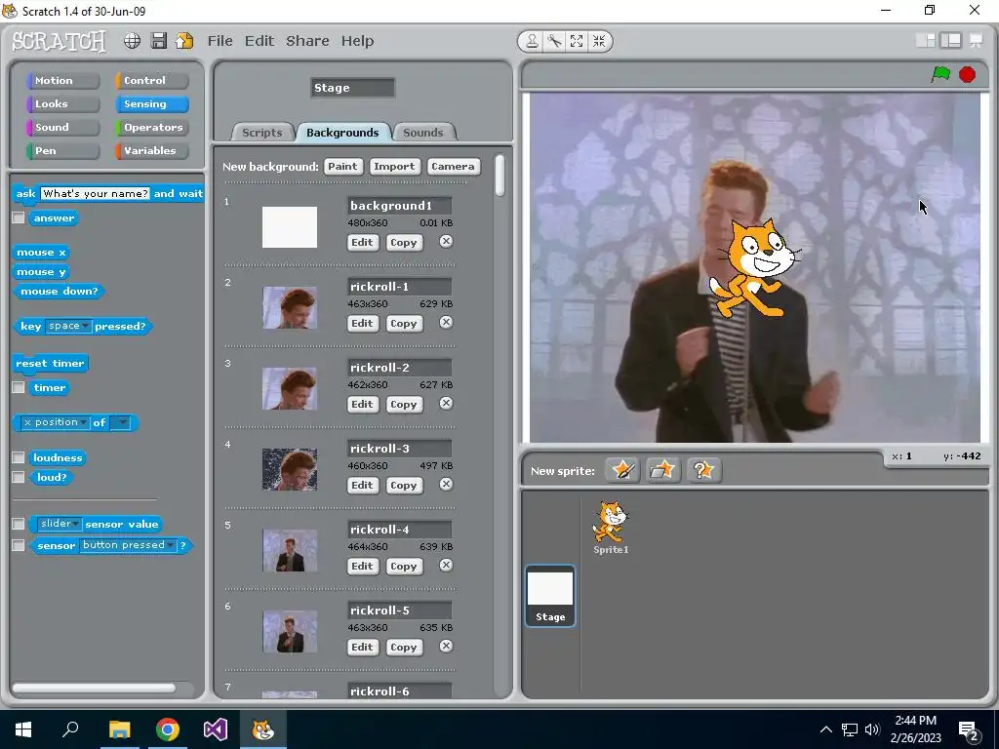Click the rickroll-4 name field
Screen dimensions: 999x749
pos(399,530)
